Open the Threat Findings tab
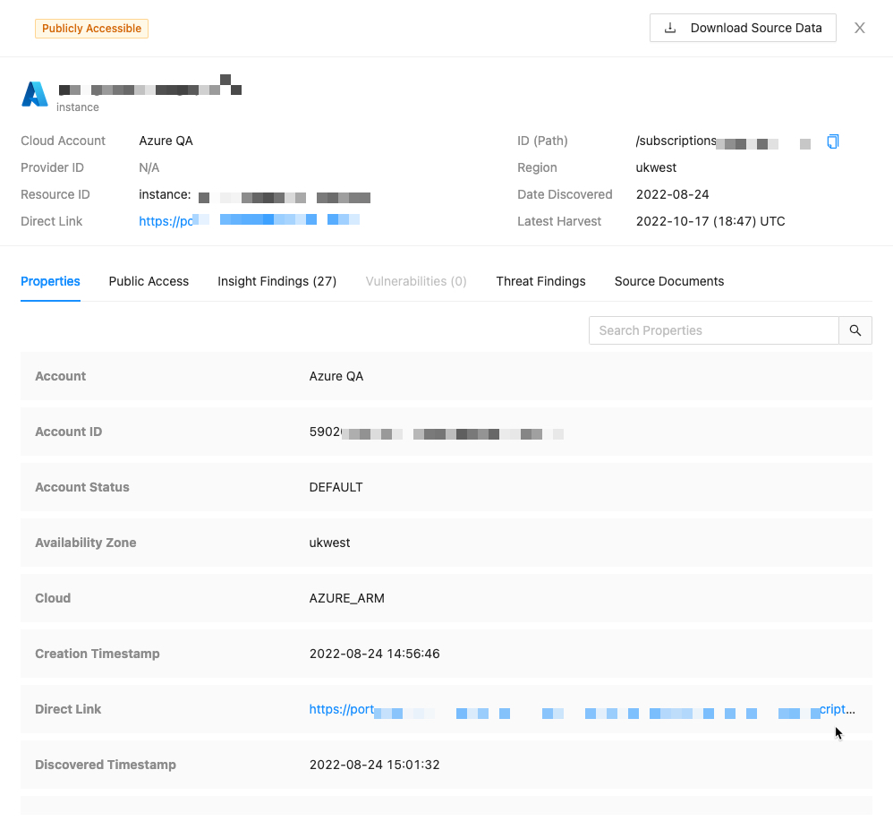Viewport: 893px width, 821px height. pos(540,281)
